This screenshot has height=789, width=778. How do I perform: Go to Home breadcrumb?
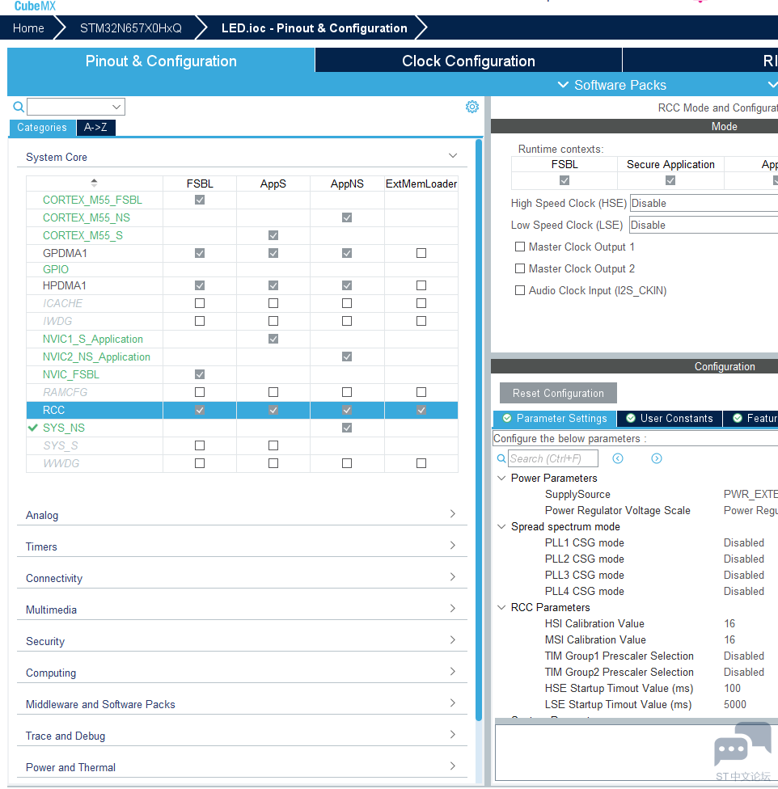coord(28,28)
